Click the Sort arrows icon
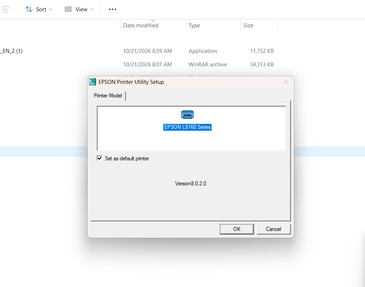Viewport: 365px width, 287px height. (29, 9)
